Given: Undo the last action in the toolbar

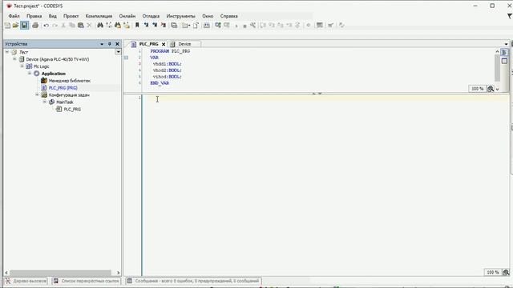Looking at the screenshot, I should pos(46,25).
